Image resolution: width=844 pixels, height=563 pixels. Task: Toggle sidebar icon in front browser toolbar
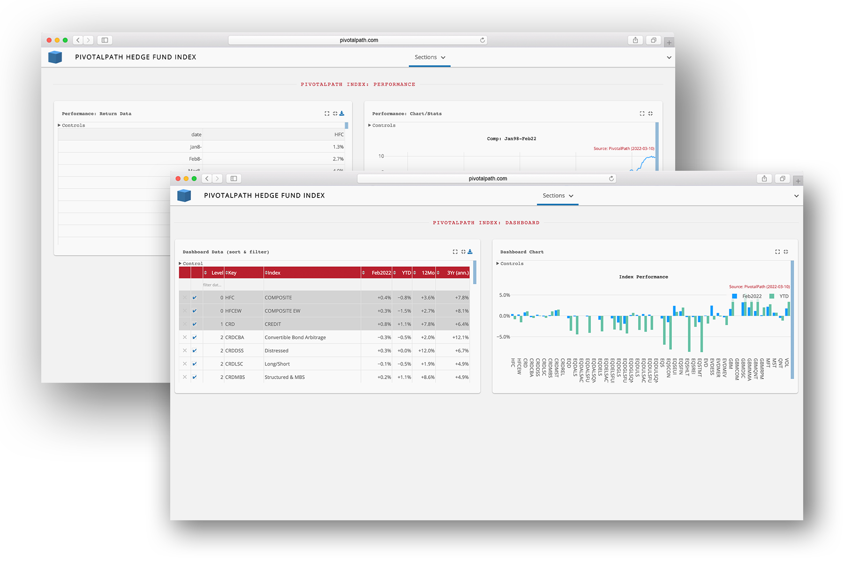[234, 179]
